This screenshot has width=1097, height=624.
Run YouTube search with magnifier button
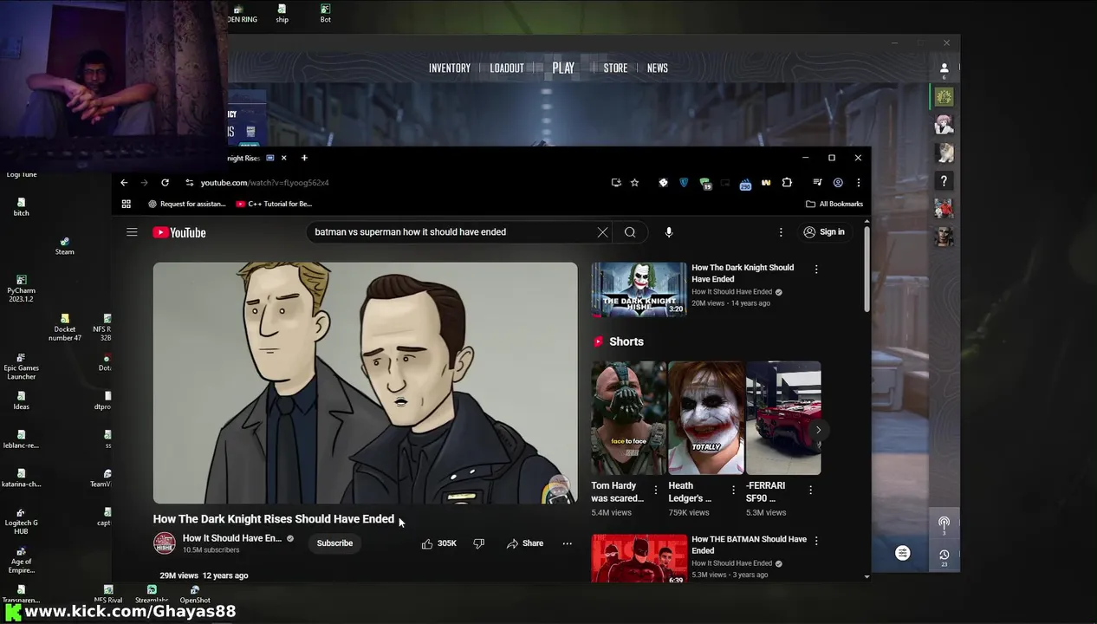pyautogui.click(x=630, y=232)
